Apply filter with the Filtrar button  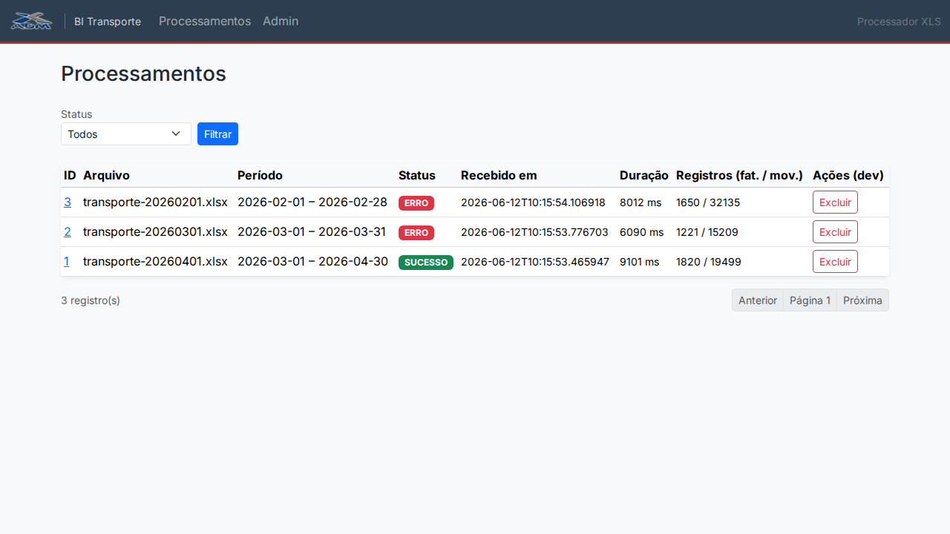click(217, 134)
